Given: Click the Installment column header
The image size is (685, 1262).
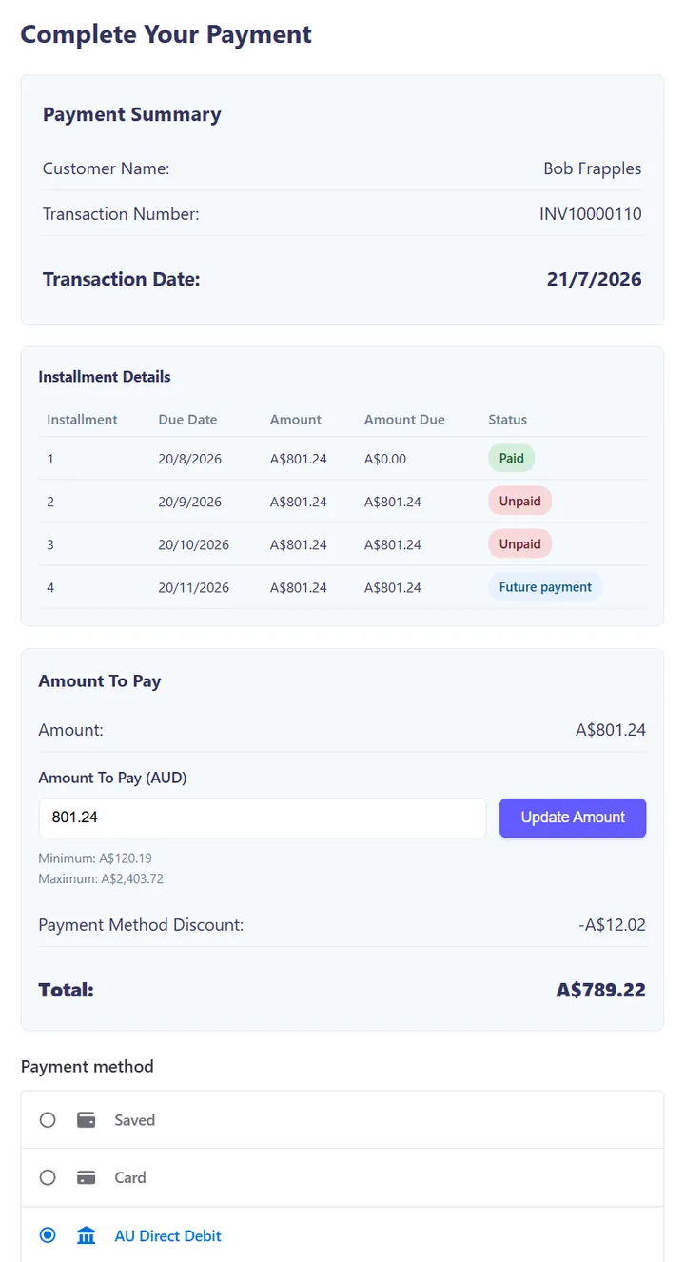Looking at the screenshot, I should [x=83, y=419].
